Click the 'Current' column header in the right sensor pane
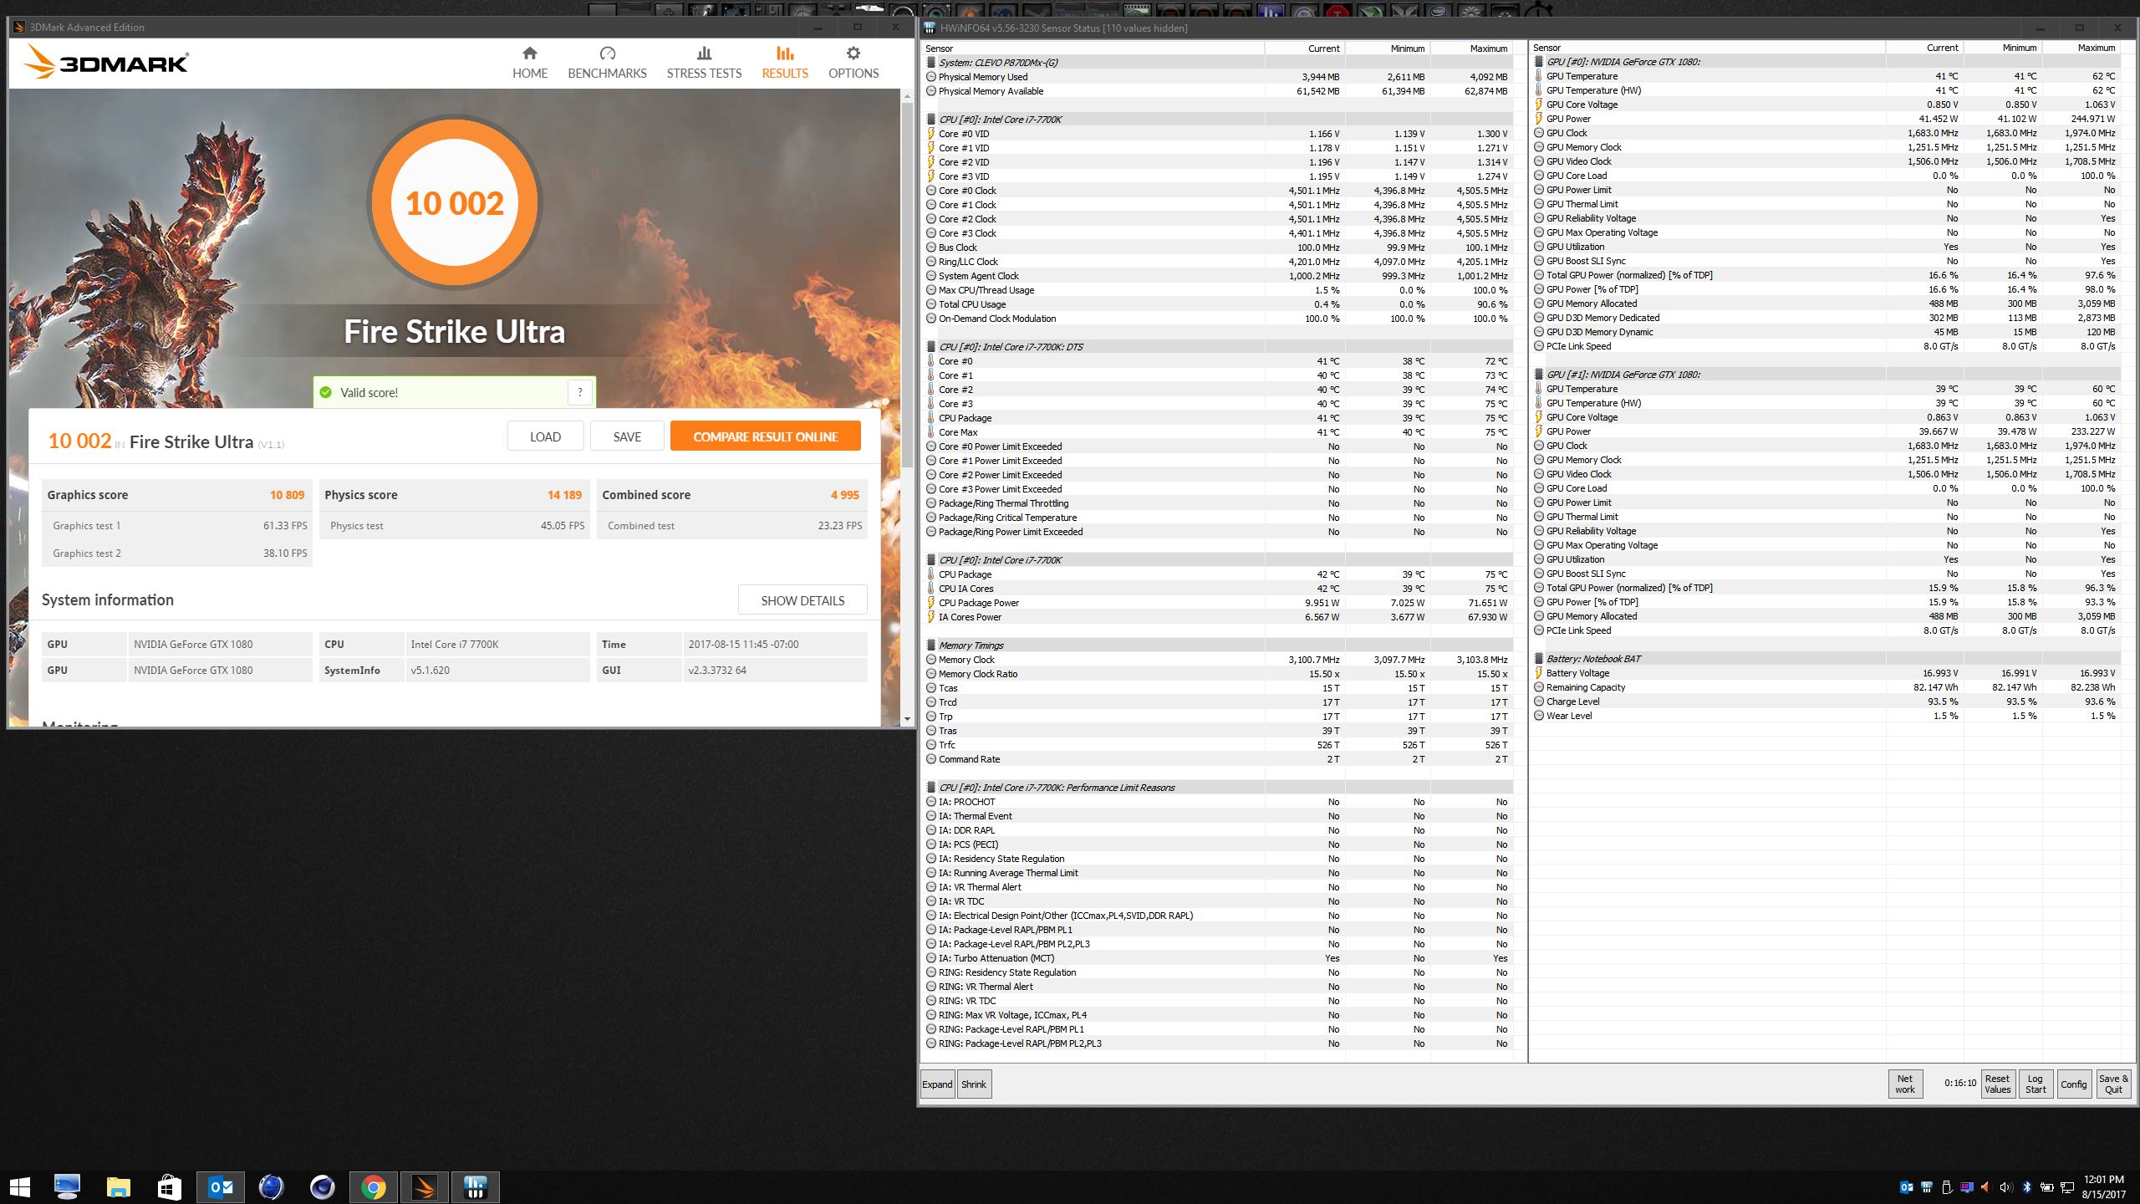 (1924, 48)
